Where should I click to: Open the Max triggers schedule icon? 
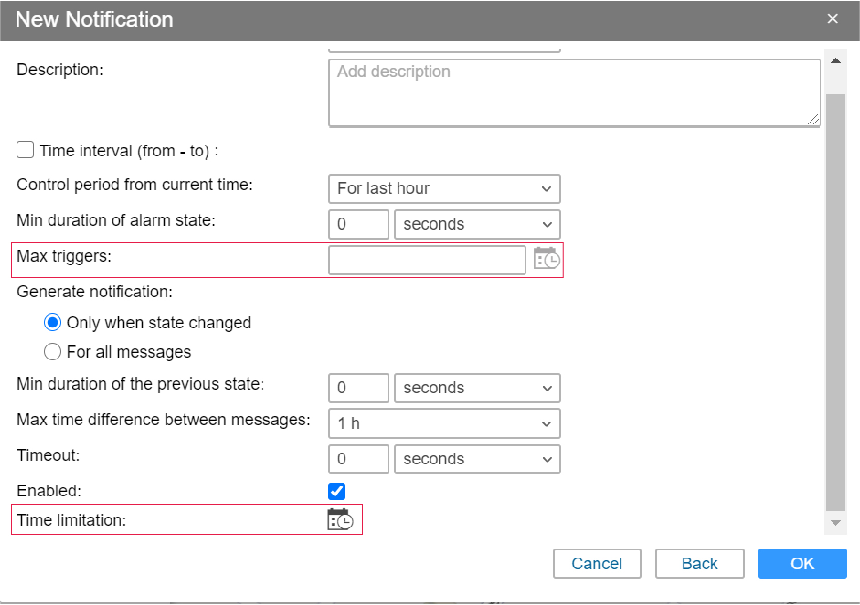[547, 259]
